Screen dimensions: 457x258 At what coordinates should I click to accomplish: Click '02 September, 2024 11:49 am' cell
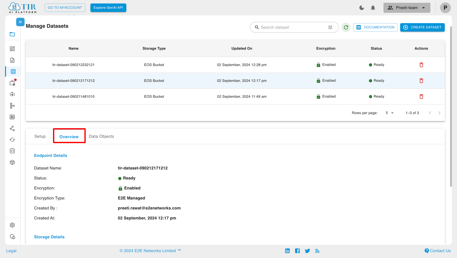pyautogui.click(x=242, y=96)
